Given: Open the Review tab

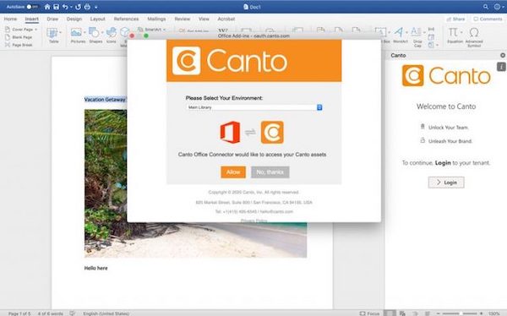Looking at the screenshot, I should (x=183, y=19).
